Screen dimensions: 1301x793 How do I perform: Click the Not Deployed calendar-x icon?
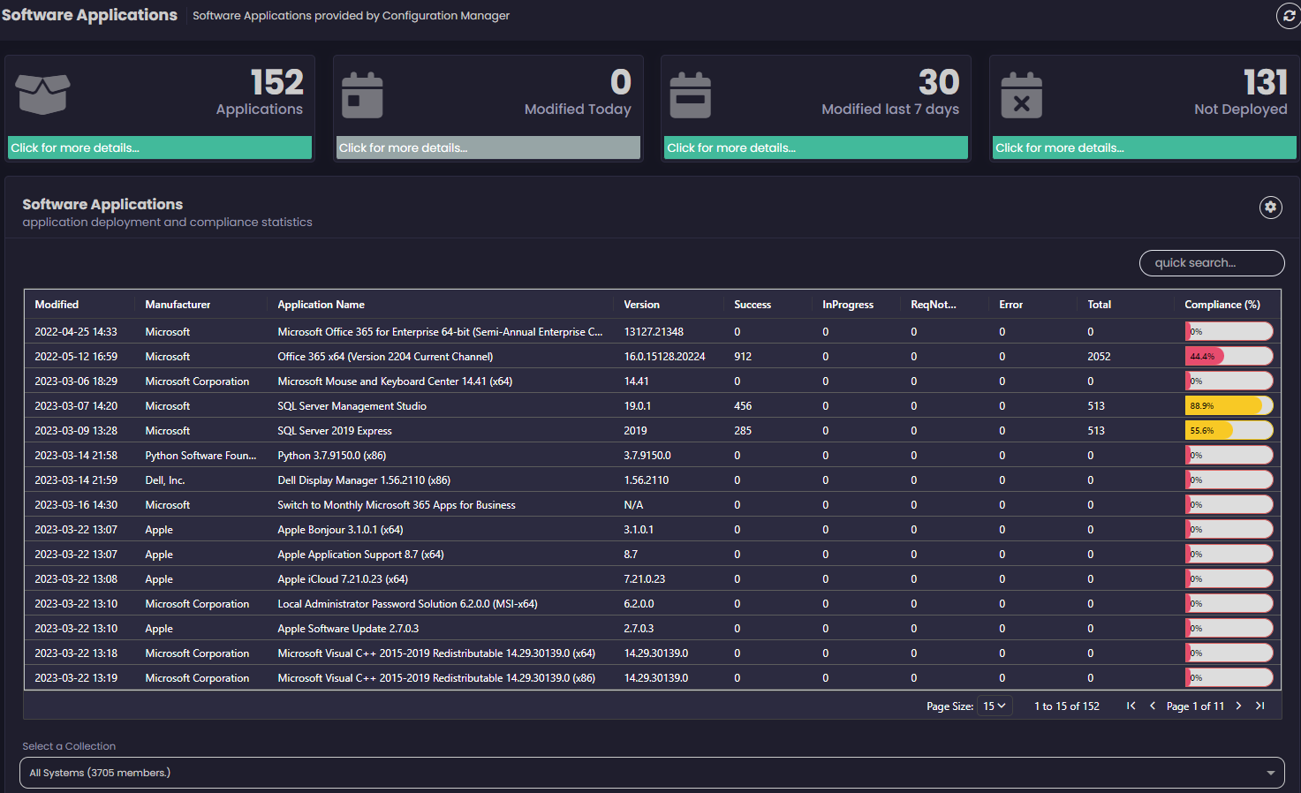point(1021,95)
